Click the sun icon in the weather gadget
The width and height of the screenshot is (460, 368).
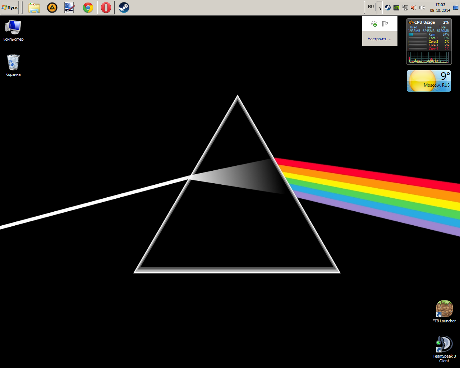point(422,80)
